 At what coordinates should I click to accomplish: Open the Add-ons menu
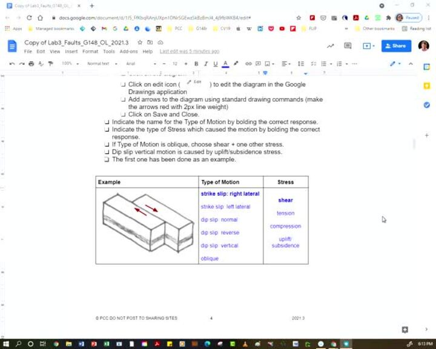(128, 52)
